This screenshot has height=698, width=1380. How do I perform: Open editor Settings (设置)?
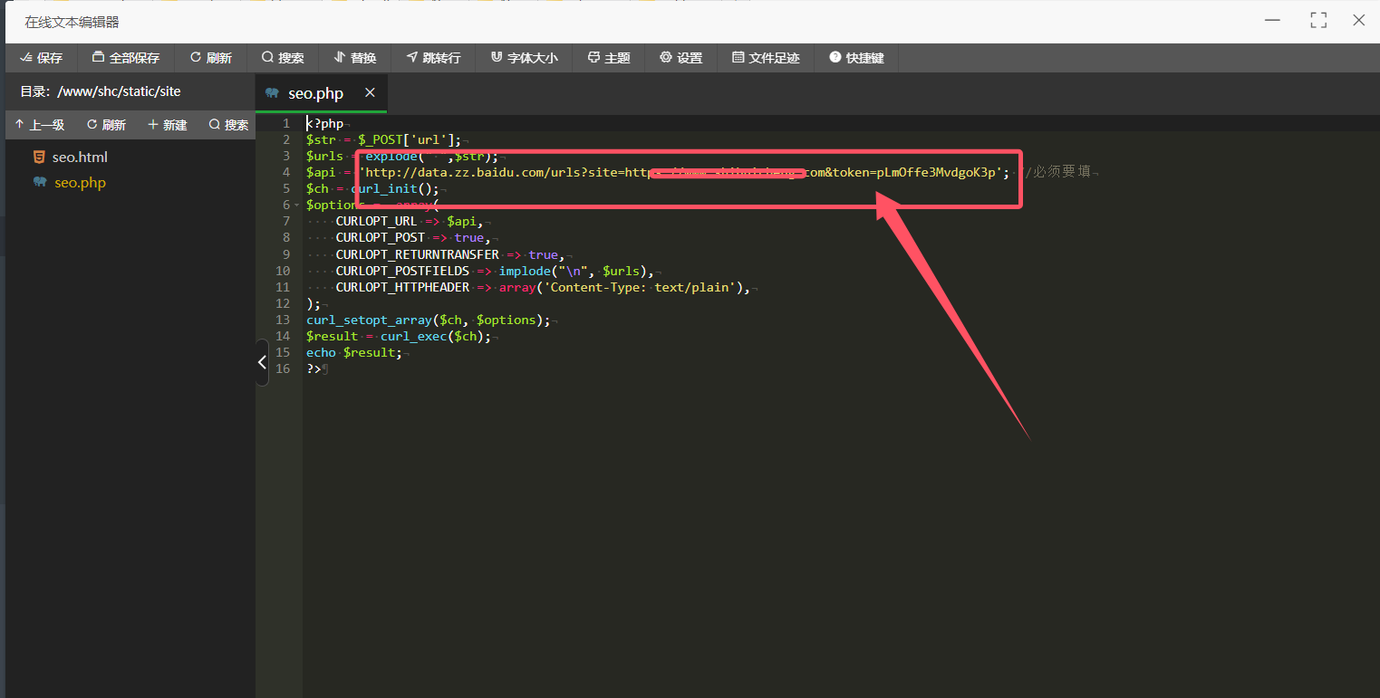pyautogui.click(x=680, y=58)
